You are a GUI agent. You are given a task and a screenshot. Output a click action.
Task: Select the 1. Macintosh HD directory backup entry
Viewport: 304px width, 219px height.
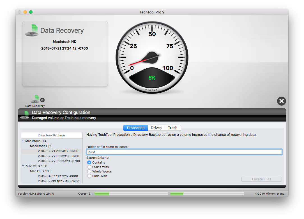(x=52, y=141)
